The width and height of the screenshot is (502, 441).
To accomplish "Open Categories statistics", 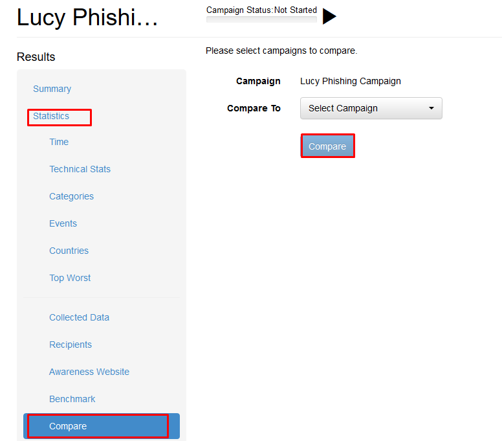I will click(x=71, y=196).
